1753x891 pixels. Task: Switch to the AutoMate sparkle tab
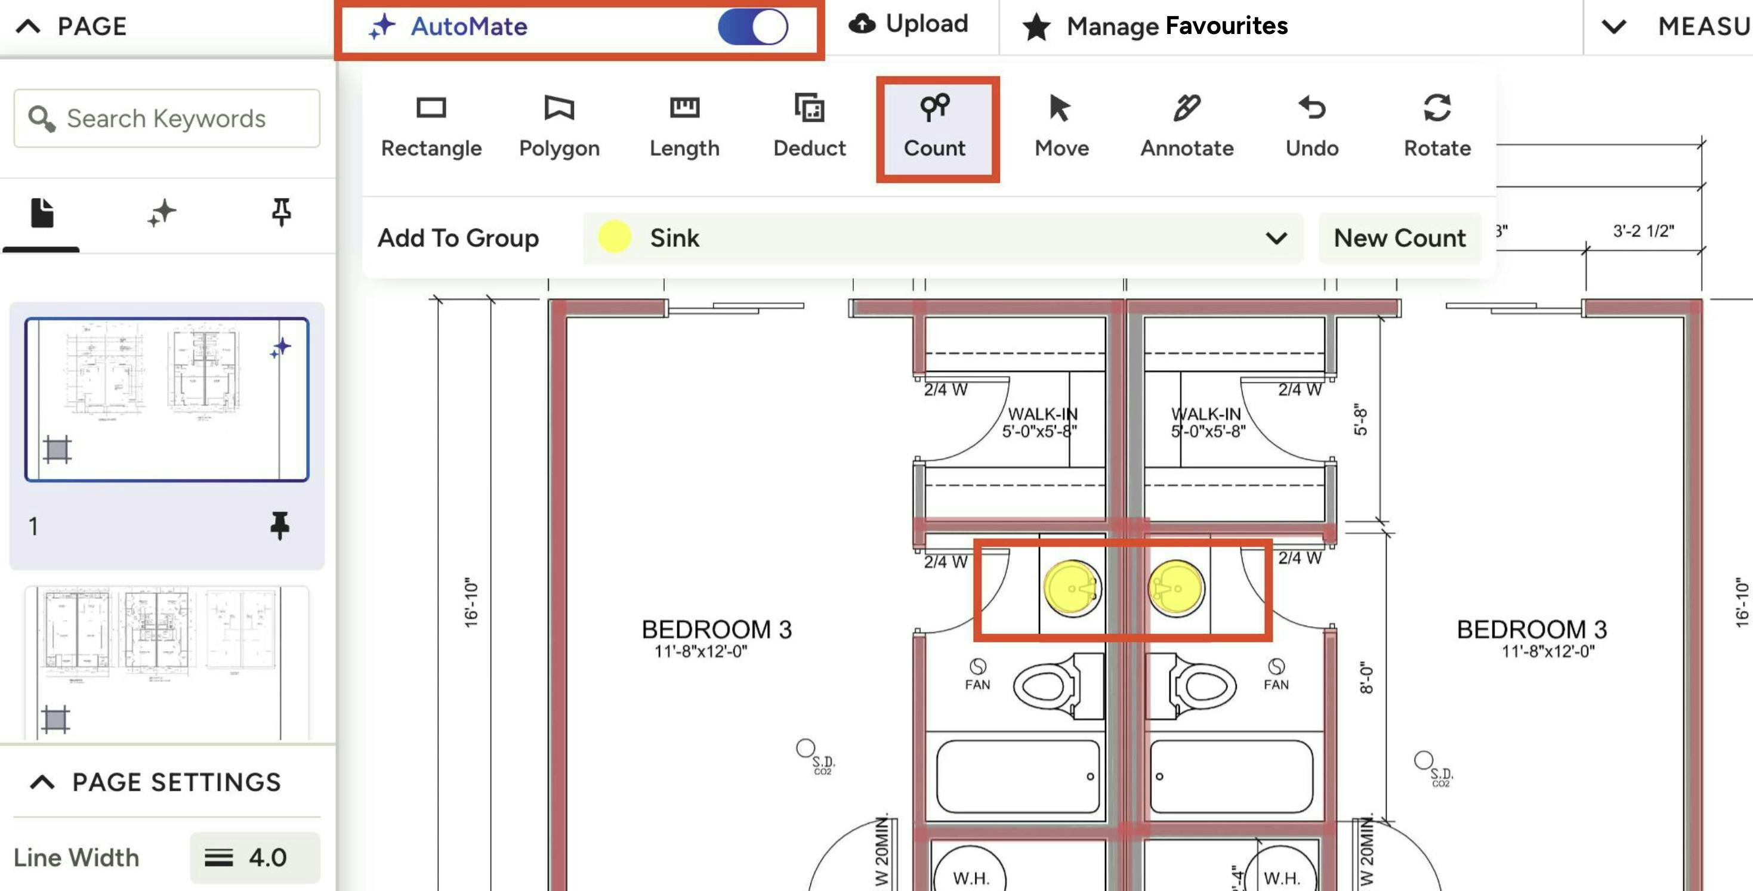pos(161,214)
